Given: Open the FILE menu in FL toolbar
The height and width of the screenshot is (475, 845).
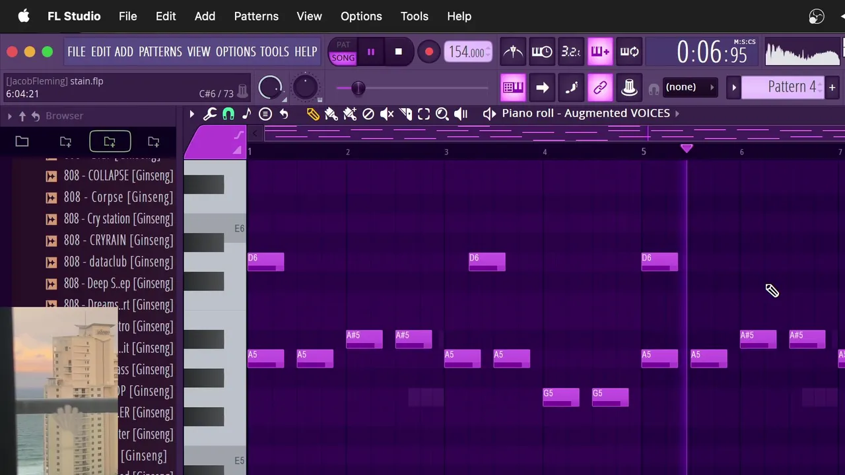Looking at the screenshot, I should click(77, 51).
